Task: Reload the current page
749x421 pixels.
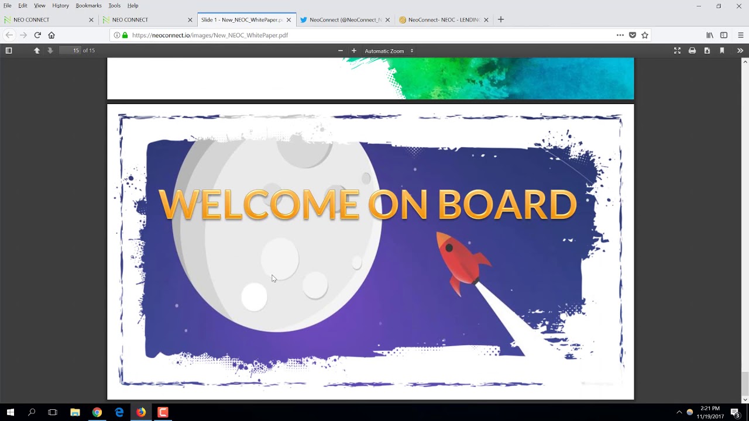Action: click(37, 35)
